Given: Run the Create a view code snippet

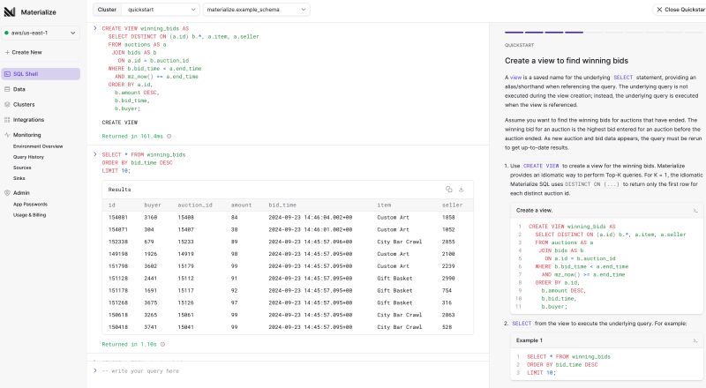Looking at the screenshot, I should (695, 210).
